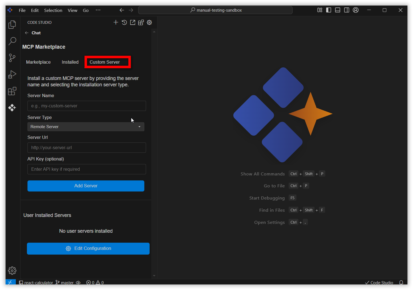Image resolution: width=413 pixels, height=290 pixels.
Task: Click the panel scrollbar down arrow
Action: (154, 276)
